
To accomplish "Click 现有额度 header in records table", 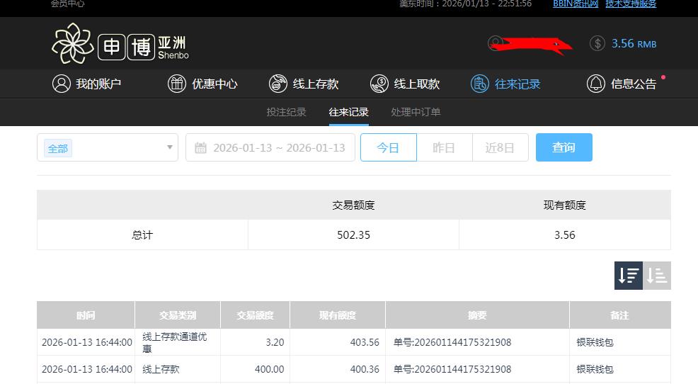I will [x=338, y=315].
